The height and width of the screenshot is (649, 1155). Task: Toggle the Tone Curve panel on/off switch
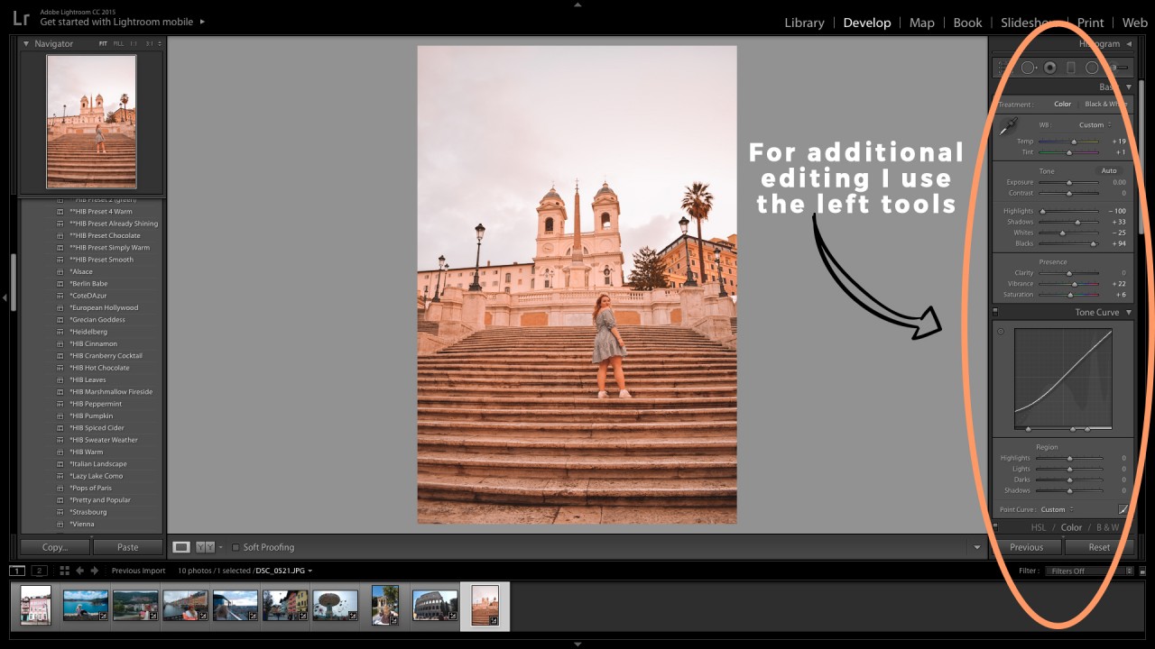[995, 312]
